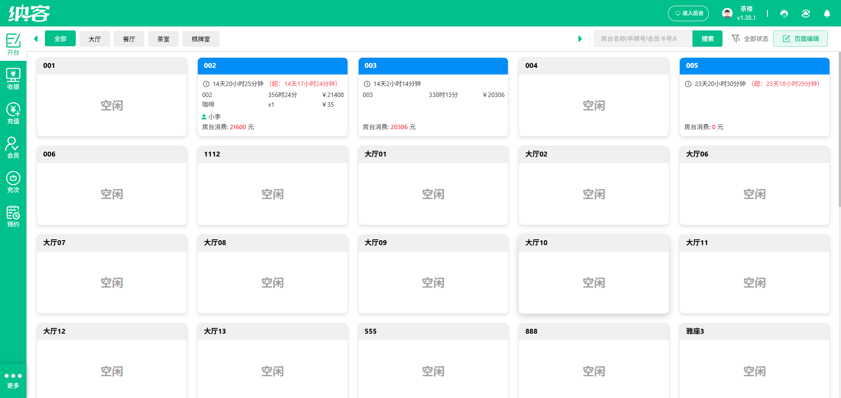Select idle room card 大厅10
The width and height of the screenshot is (841, 398).
pyautogui.click(x=594, y=274)
